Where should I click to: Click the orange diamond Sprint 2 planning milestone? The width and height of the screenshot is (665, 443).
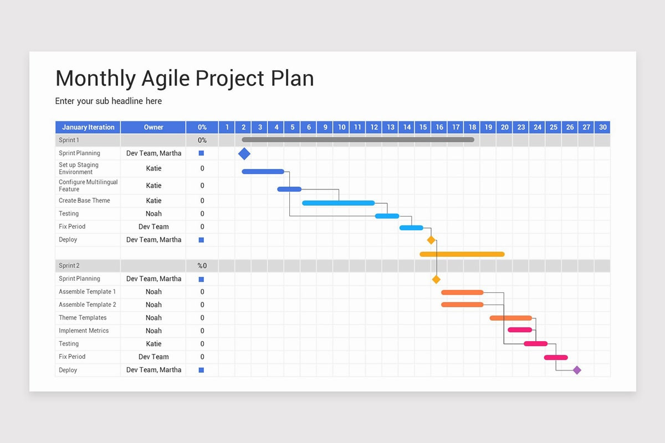436,280
